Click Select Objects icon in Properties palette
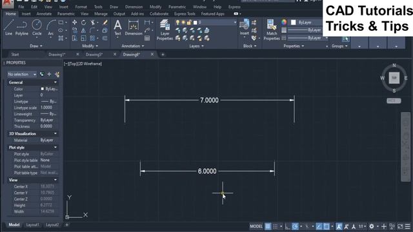Screen dimensions: 413x232 tap(49, 75)
